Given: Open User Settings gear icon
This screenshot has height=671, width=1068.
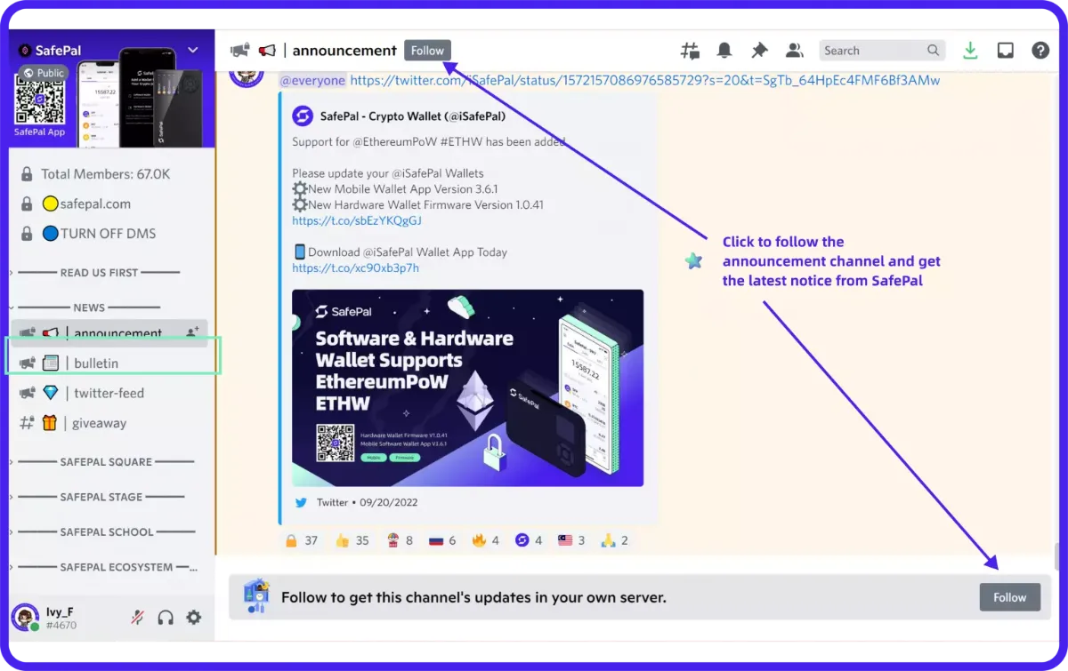Looking at the screenshot, I should (x=193, y=618).
